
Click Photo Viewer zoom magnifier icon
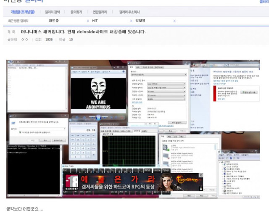[x=76, y=118]
